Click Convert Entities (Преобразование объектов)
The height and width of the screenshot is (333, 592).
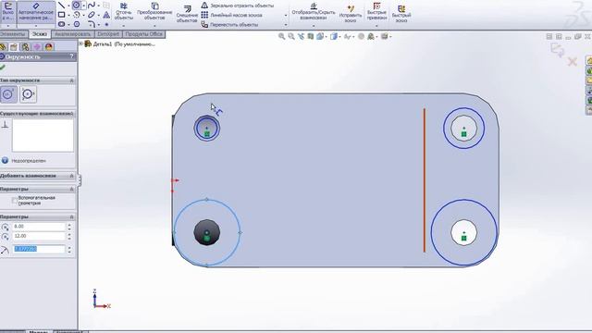(154, 11)
